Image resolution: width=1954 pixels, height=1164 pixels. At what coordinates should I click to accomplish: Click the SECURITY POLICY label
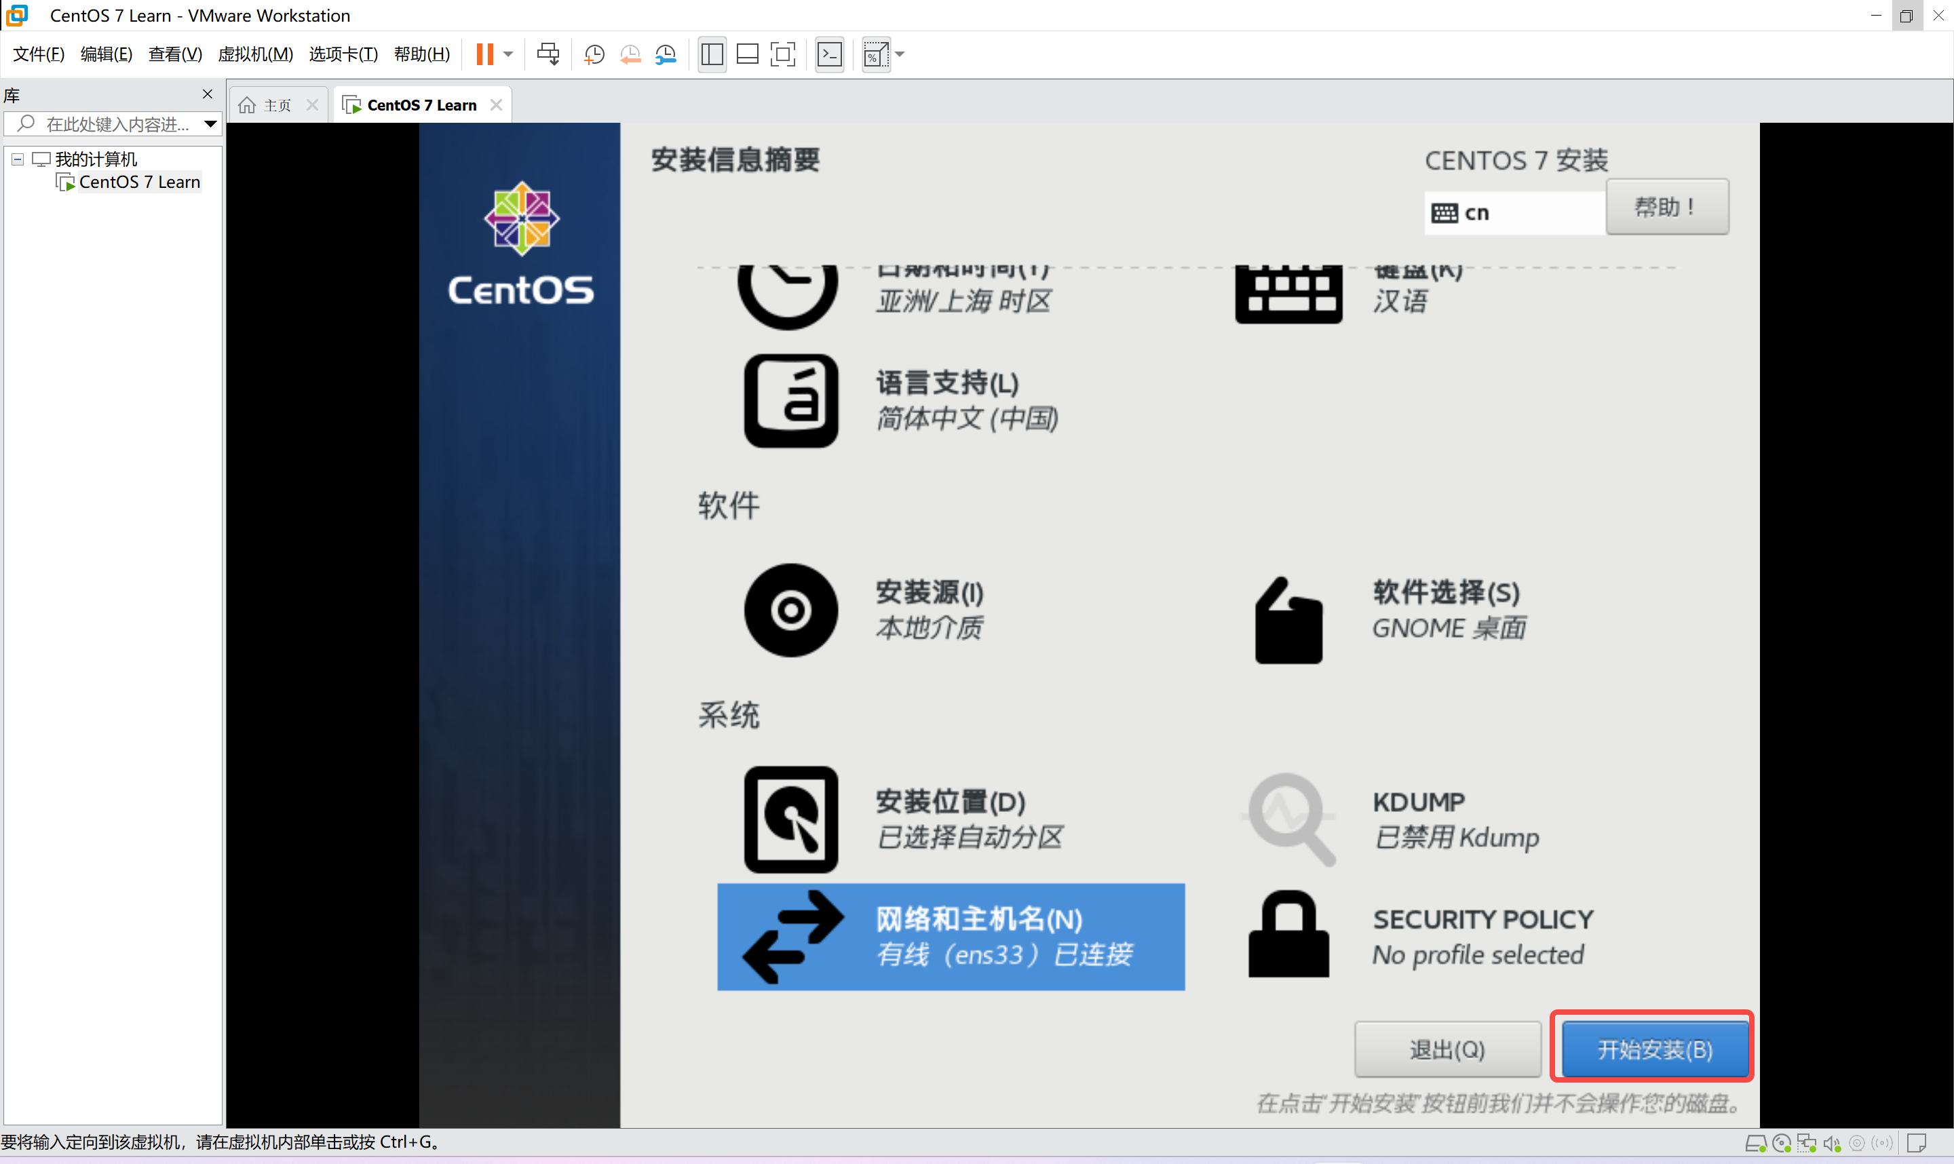(x=1482, y=919)
